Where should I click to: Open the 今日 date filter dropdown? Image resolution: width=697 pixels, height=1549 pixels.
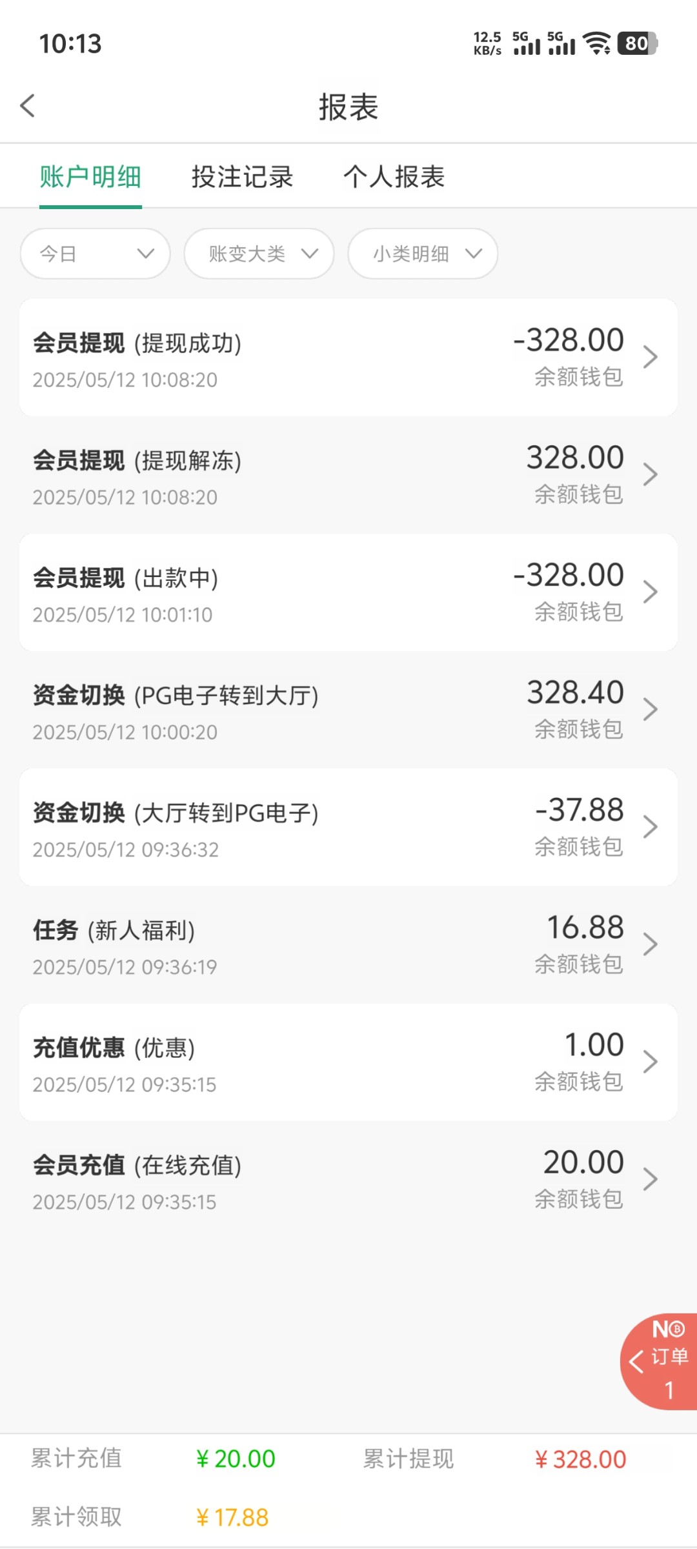[x=96, y=254]
